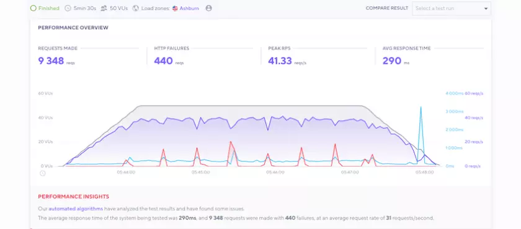Click the 20 VUs axis label
521x229 pixels.
pyautogui.click(x=45, y=142)
